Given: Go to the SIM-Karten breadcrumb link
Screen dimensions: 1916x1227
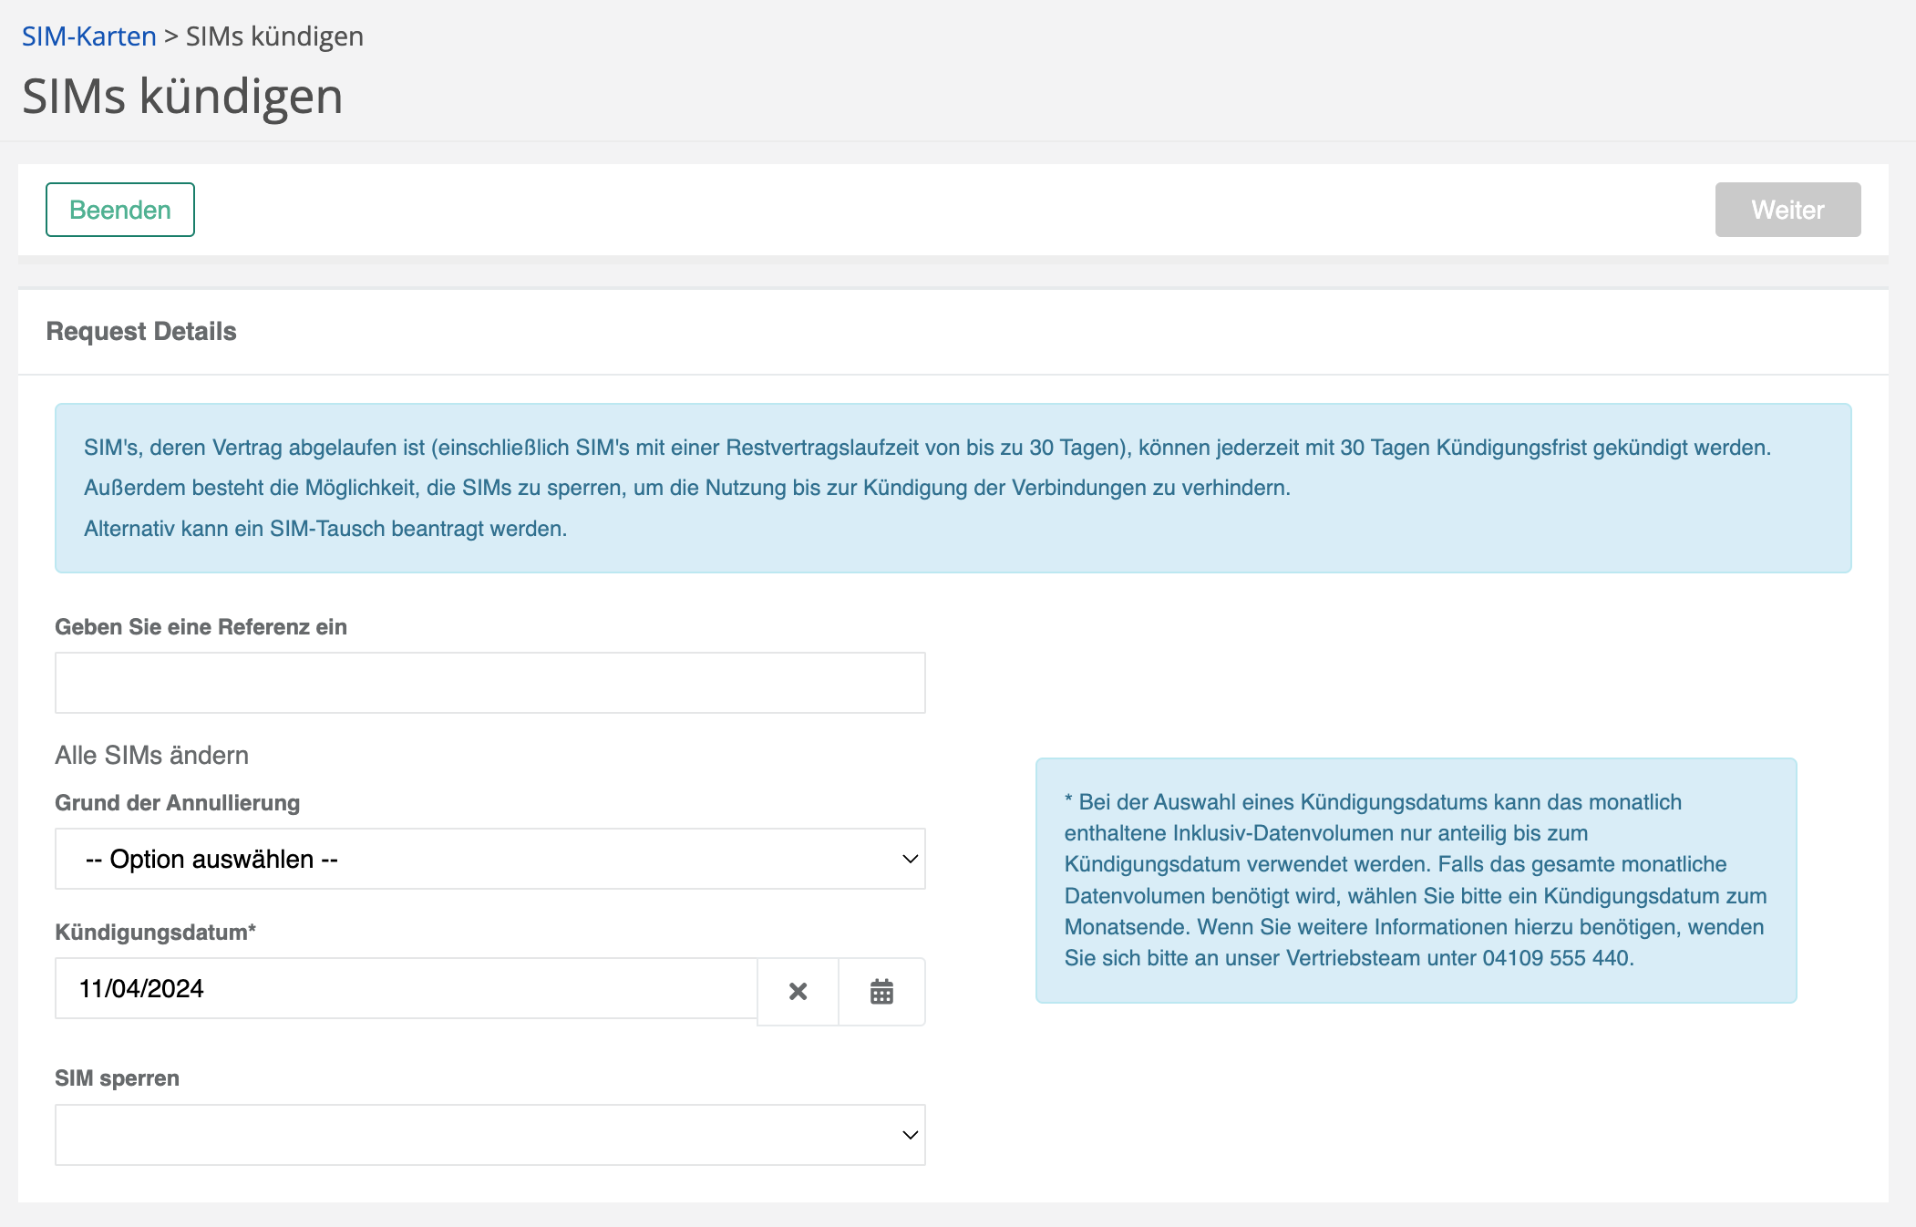Looking at the screenshot, I should 89,36.
